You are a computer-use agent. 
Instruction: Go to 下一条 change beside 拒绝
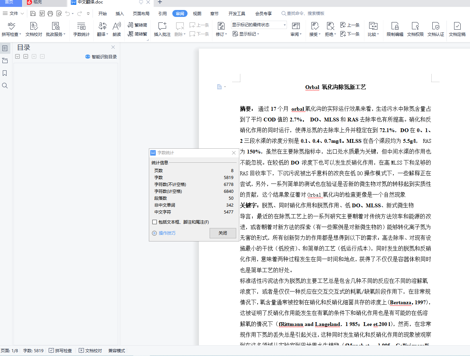tap(350, 34)
